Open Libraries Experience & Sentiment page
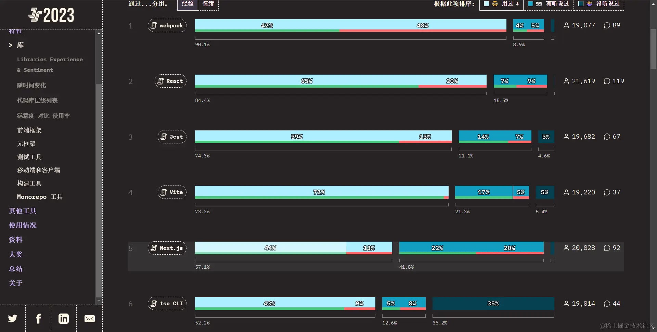Screen dimensions: 657x332 click(50, 65)
